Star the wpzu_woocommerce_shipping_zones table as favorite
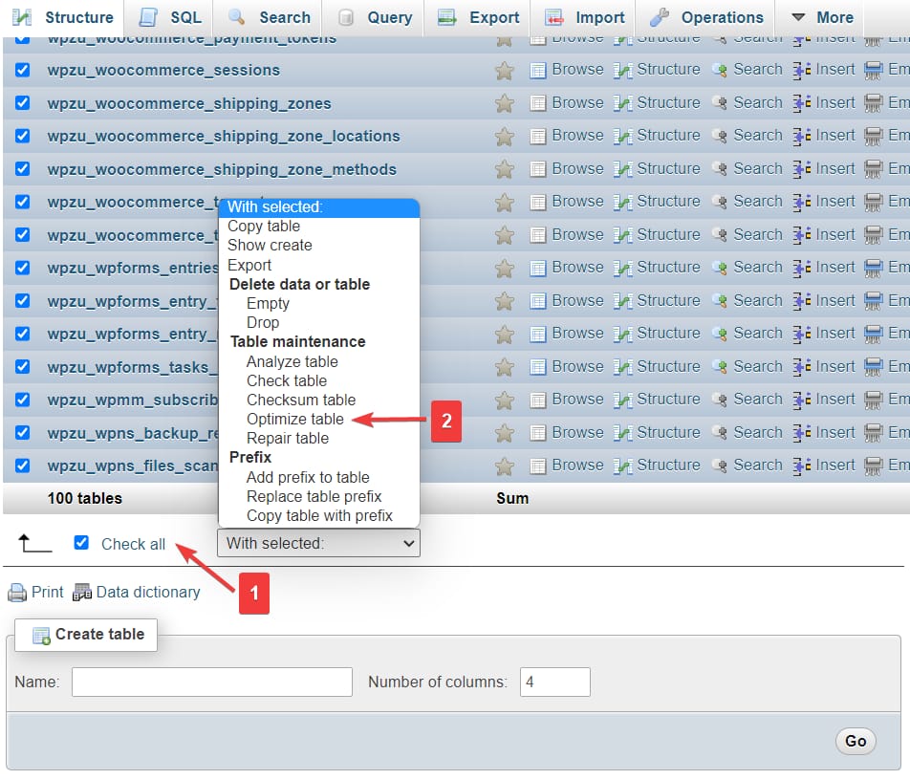This screenshot has width=910, height=780. (x=505, y=104)
